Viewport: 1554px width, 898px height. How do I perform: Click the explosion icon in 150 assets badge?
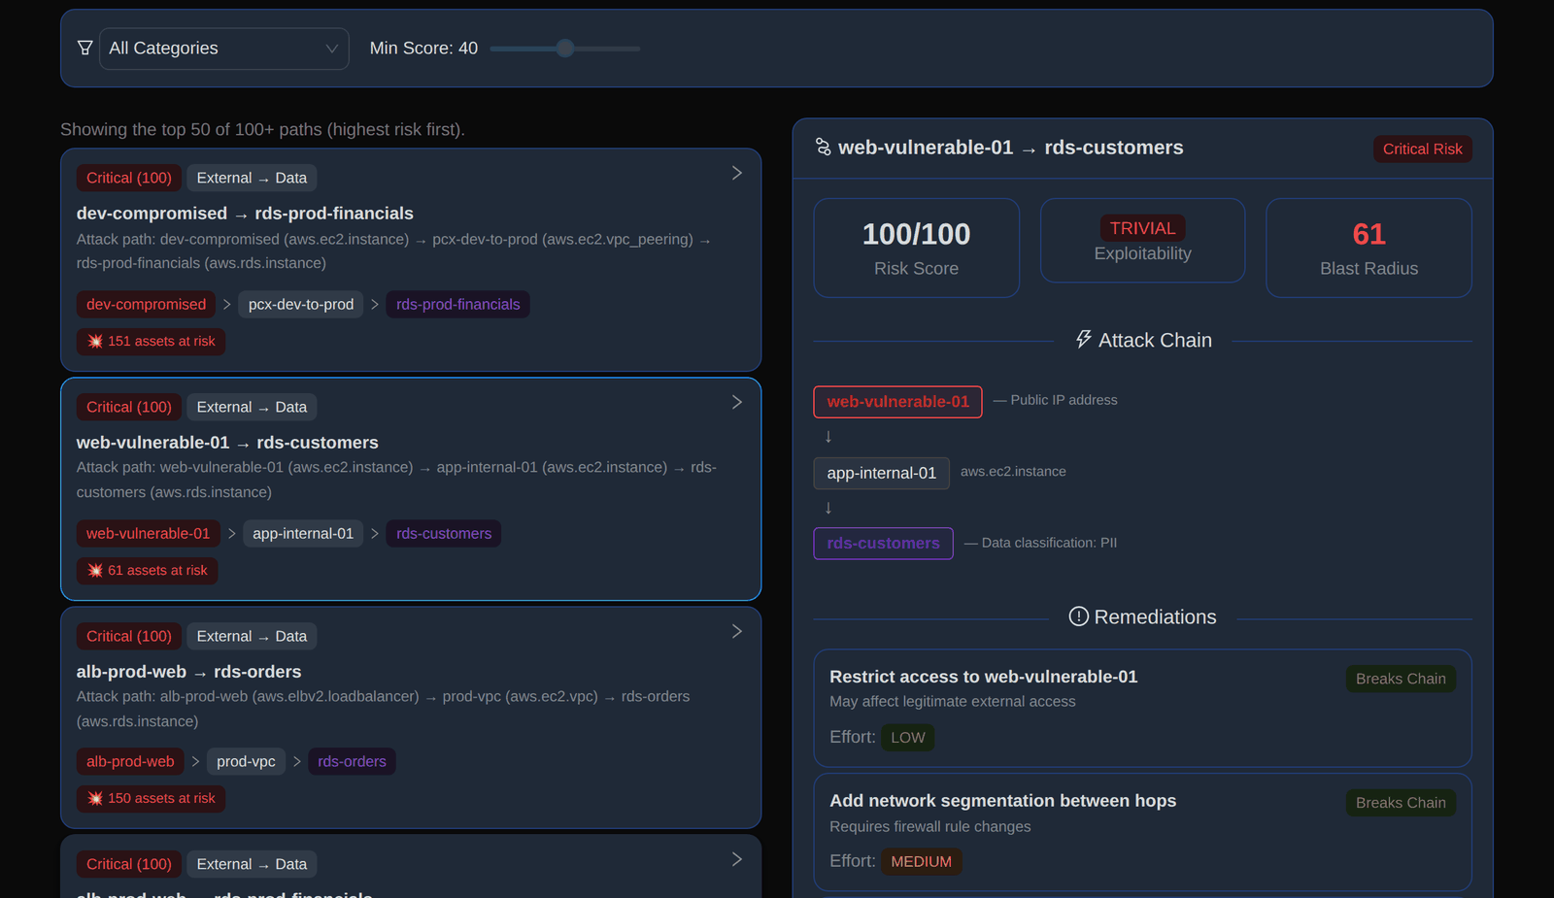coord(95,799)
